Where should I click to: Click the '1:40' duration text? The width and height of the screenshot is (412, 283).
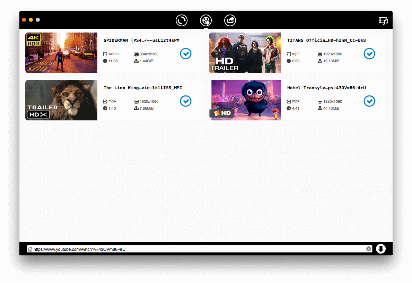[112, 108]
